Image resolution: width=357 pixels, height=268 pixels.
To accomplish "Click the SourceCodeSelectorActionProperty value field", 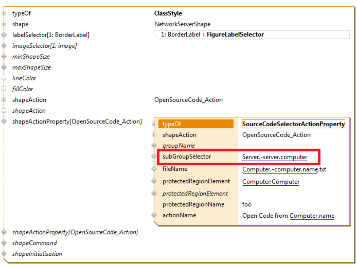I will pyautogui.click(x=293, y=124).
